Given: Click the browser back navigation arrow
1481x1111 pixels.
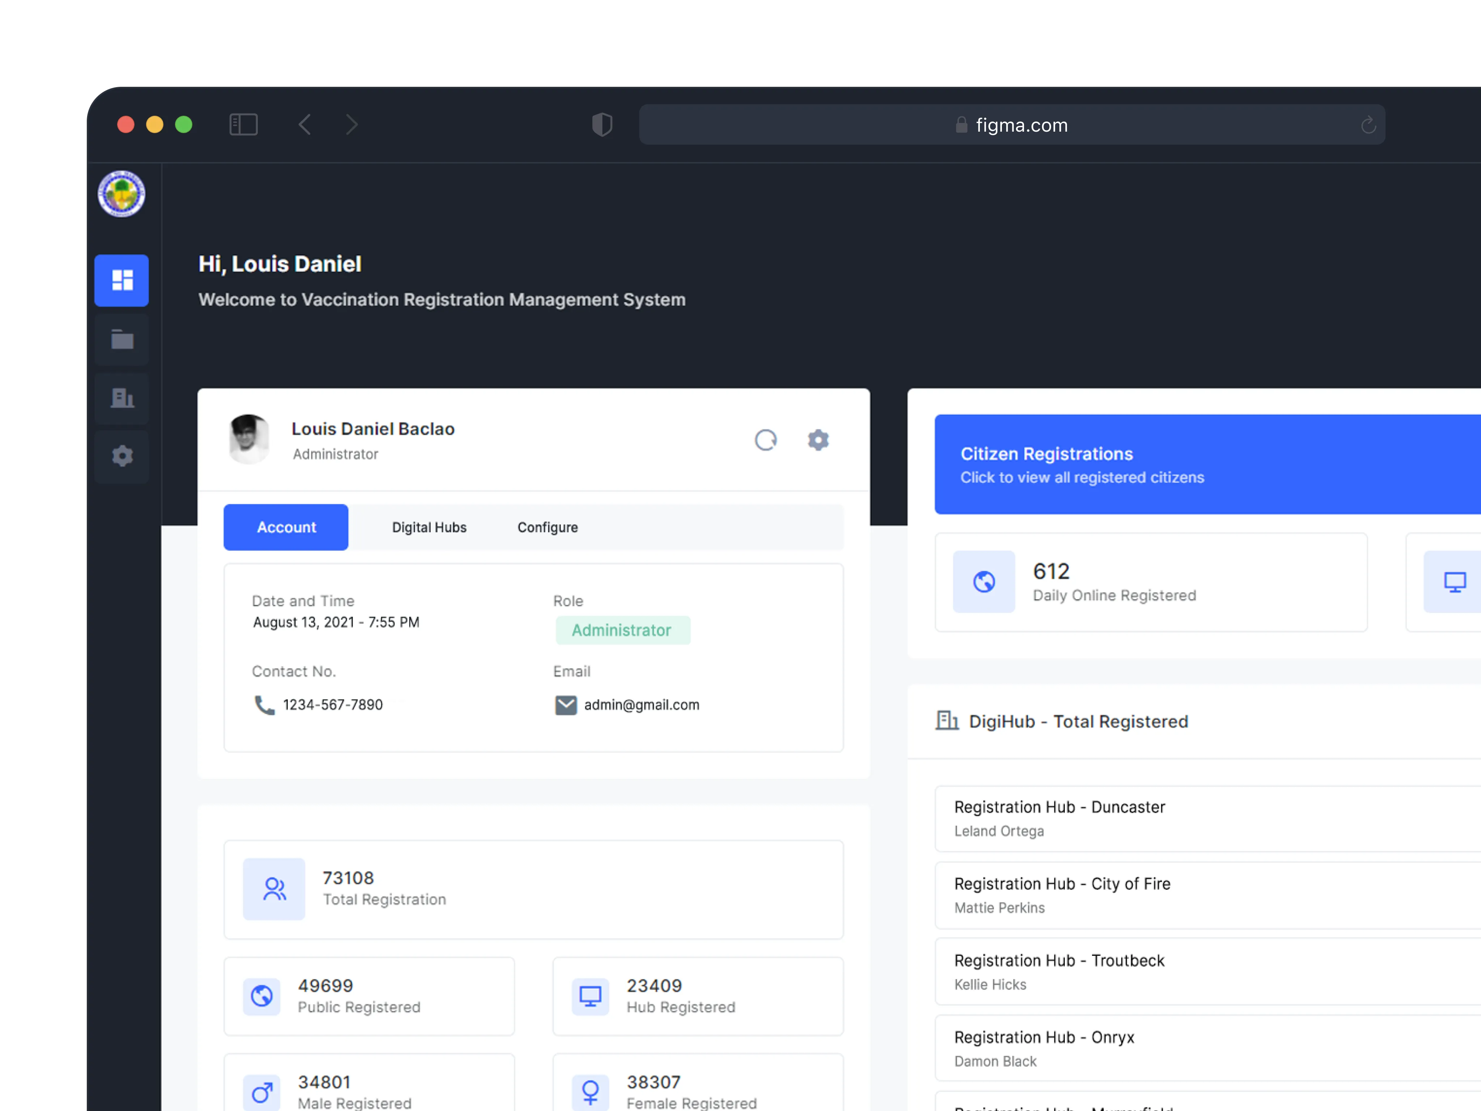Looking at the screenshot, I should (x=305, y=124).
